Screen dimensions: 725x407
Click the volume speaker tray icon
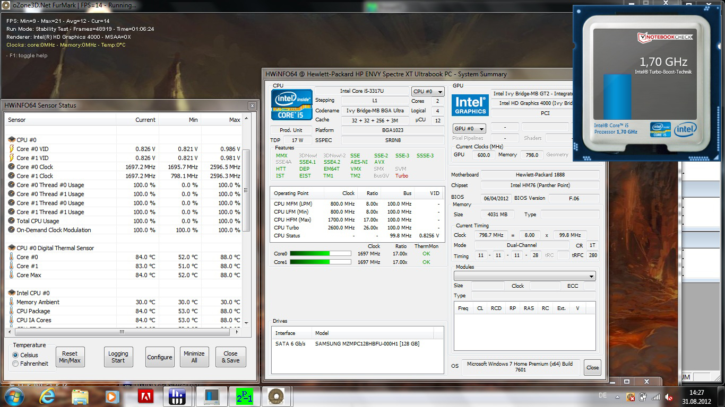pyautogui.click(x=669, y=396)
